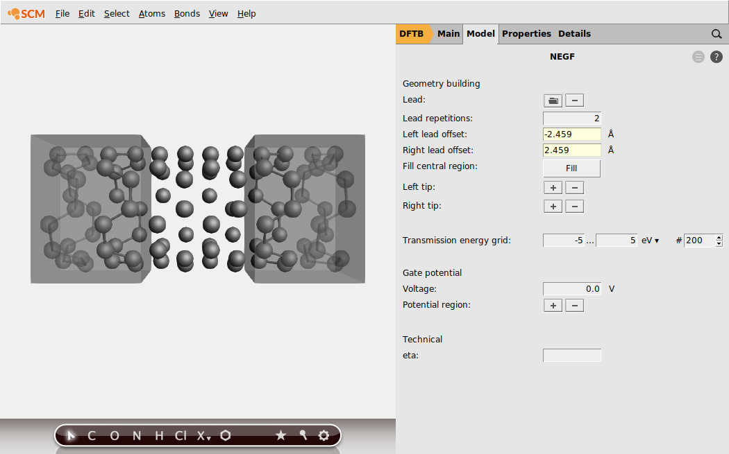The width and height of the screenshot is (729, 454).
Task: Click the Fill central region button
Action: [x=571, y=168]
